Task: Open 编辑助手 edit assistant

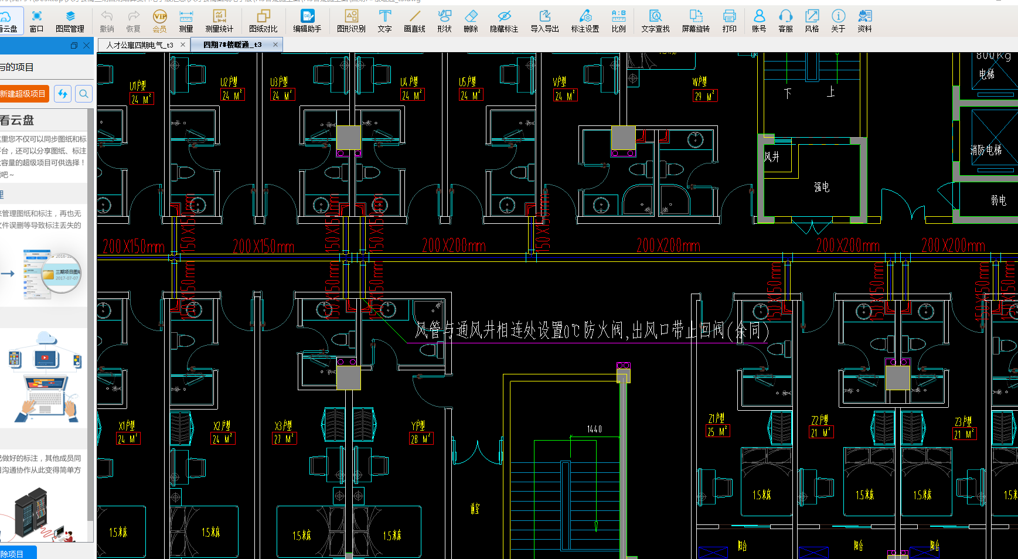Action: pos(307,21)
